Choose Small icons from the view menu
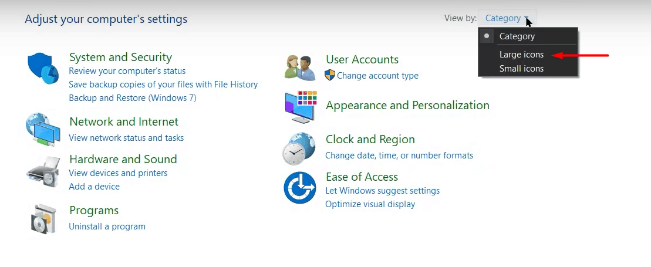The image size is (651, 267). pyautogui.click(x=521, y=69)
